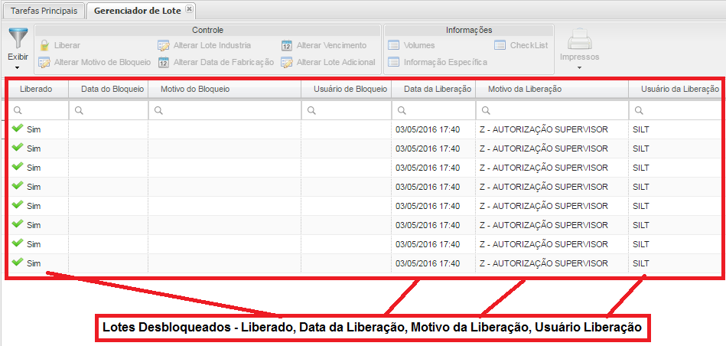Image resolution: width=726 pixels, height=346 pixels.
Task: Open the Exibir funnel filter icon
Action: [x=18, y=38]
